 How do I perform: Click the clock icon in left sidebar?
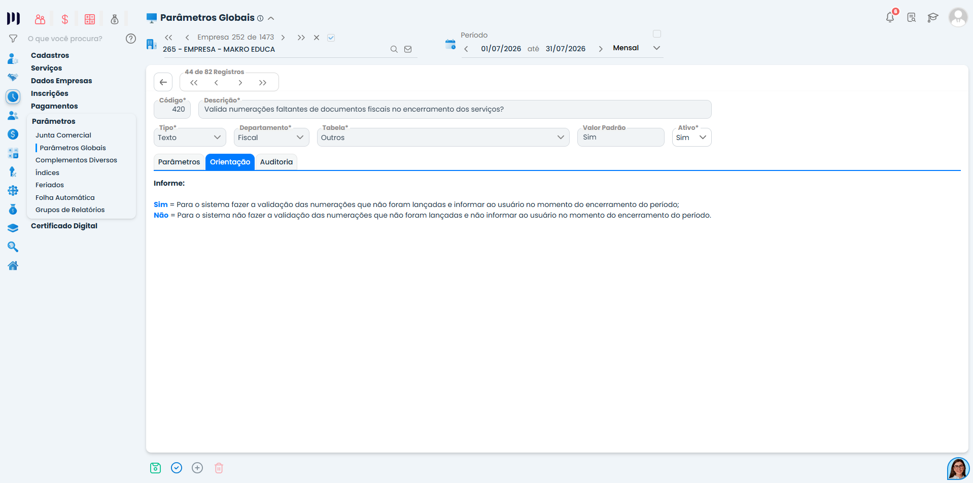pyautogui.click(x=13, y=96)
